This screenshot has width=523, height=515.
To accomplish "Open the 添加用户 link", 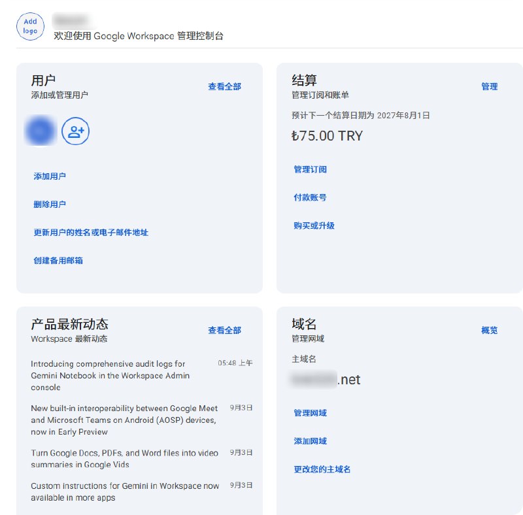I will pyautogui.click(x=50, y=176).
